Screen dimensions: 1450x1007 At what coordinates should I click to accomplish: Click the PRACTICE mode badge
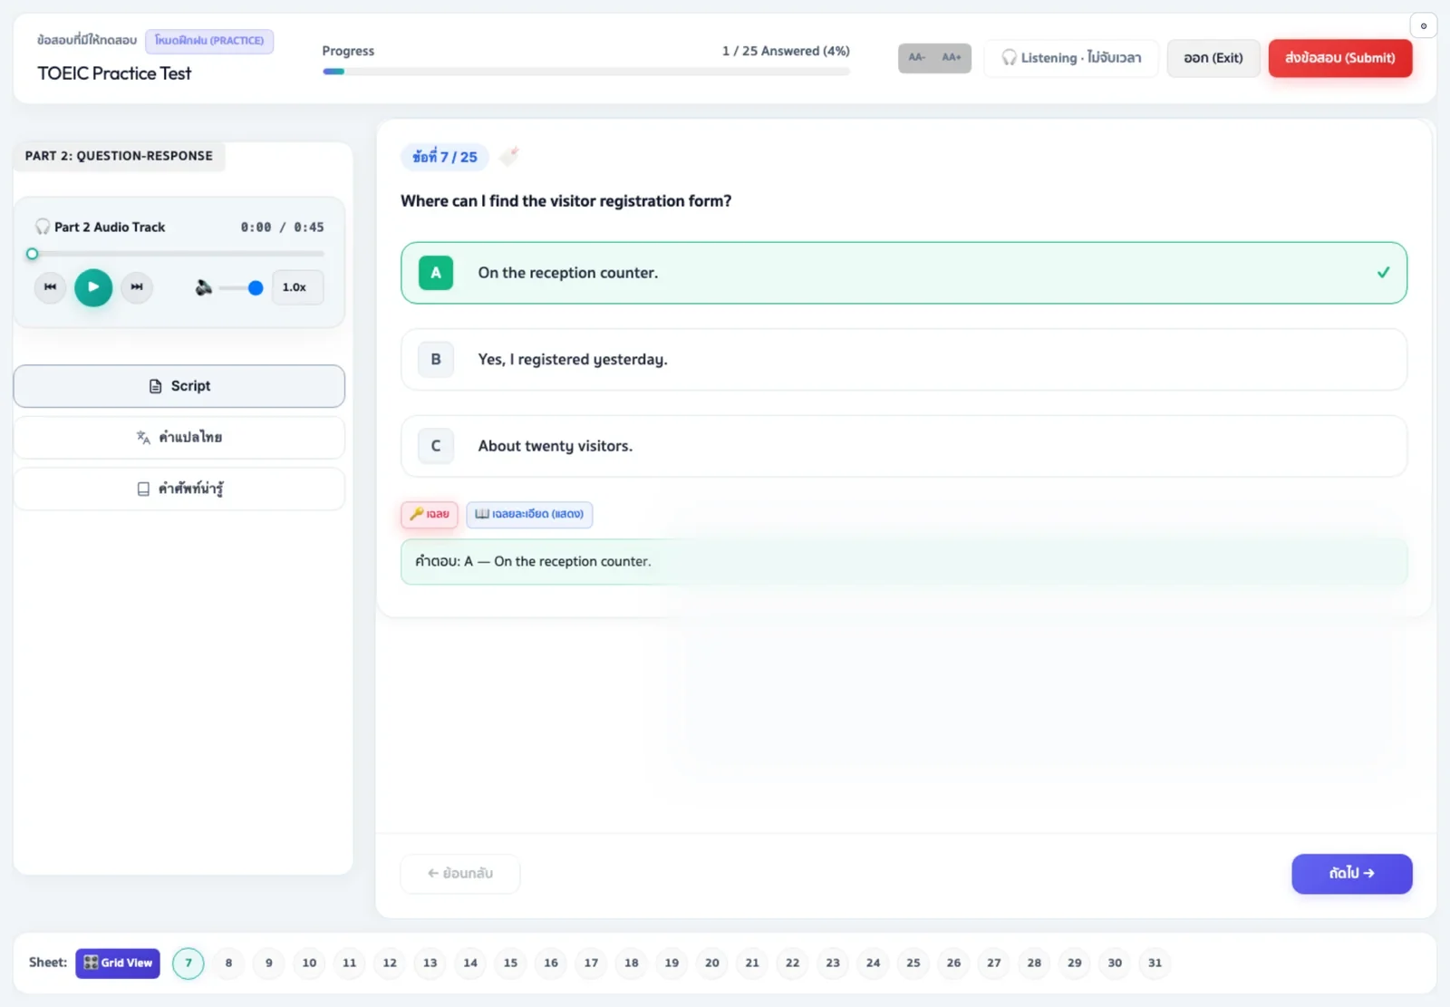(x=209, y=41)
